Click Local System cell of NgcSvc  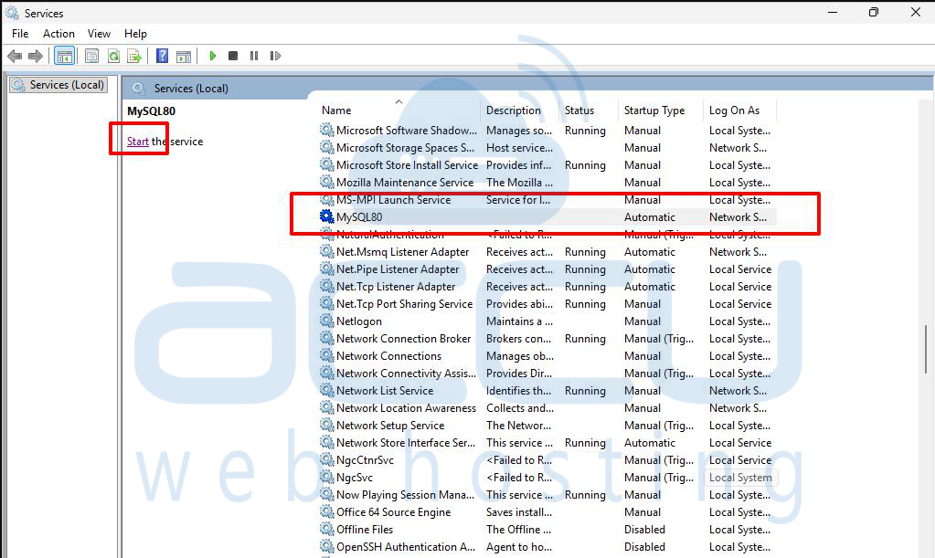[740, 478]
